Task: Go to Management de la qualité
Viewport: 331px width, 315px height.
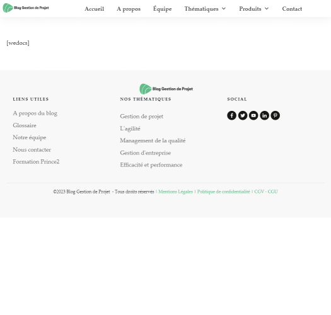Action: (153, 140)
